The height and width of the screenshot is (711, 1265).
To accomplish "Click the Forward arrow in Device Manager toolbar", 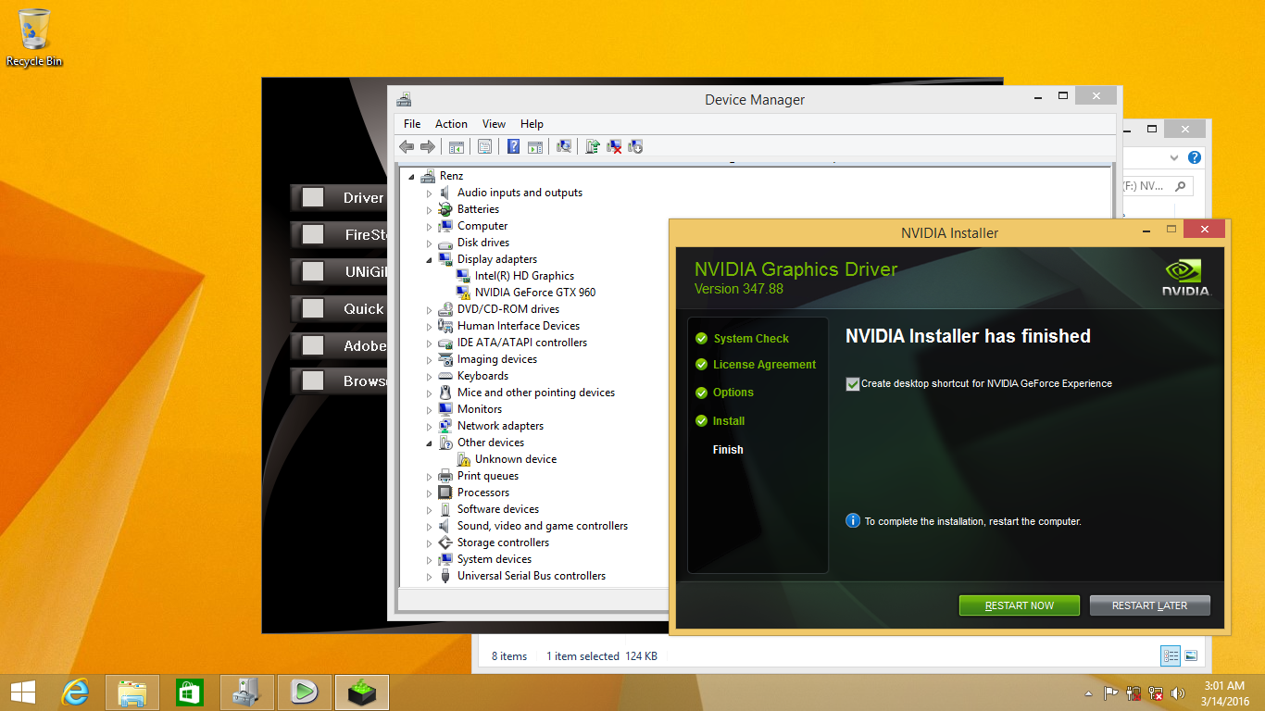I will [x=427, y=146].
